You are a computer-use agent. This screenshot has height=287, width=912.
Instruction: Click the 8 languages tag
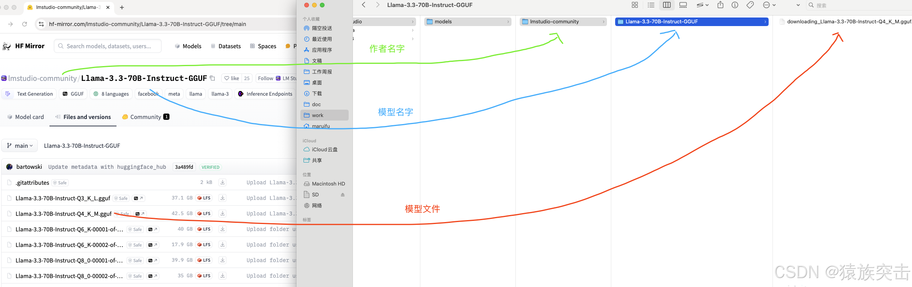coord(111,94)
